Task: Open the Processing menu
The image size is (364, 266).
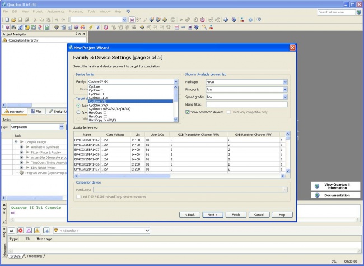Action: [76, 11]
